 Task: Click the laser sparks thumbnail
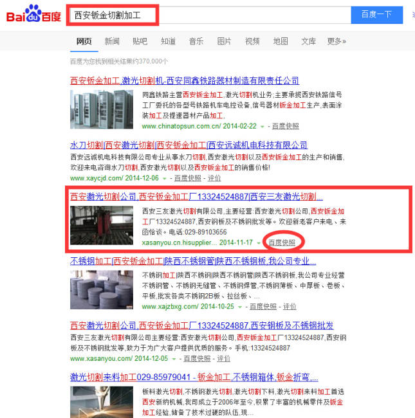[102, 402]
